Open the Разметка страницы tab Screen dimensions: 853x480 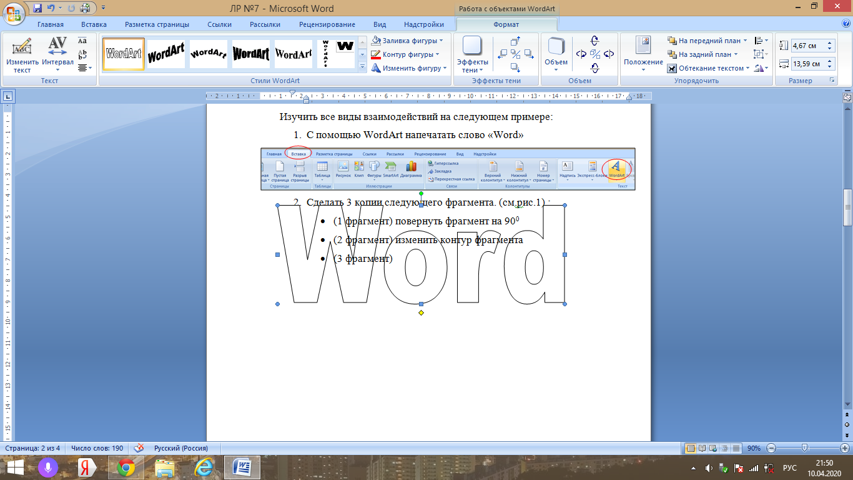tap(157, 24)
